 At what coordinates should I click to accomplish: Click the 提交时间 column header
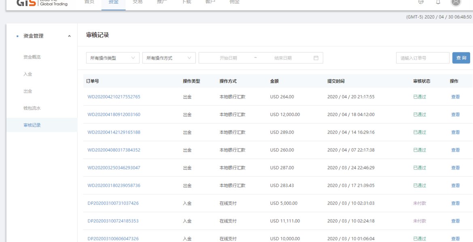(336, 81)
